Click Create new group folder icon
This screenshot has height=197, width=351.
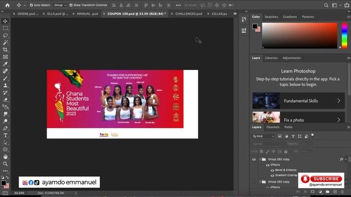[327, 192]
